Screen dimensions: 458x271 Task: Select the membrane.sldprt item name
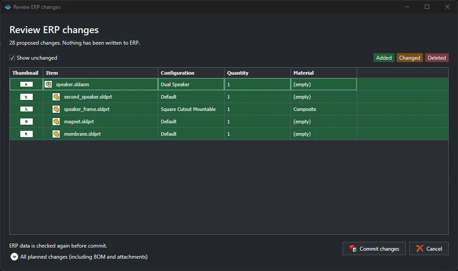click(x=82, y=134)
